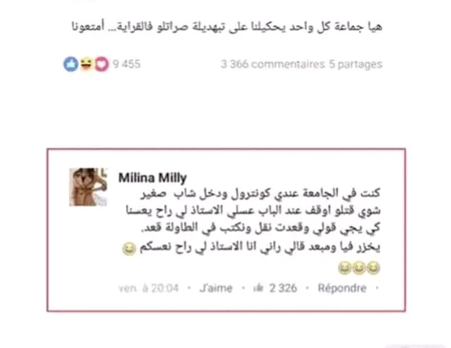Click the leftmost of three laughing emojis

click(x=345, y=268)
